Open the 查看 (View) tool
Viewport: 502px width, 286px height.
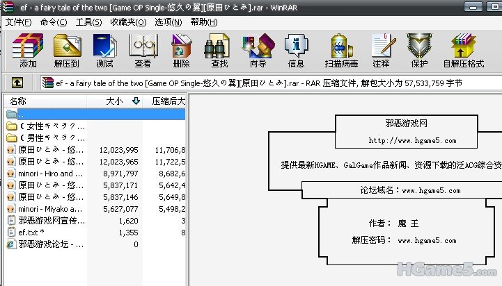tap(143, 51)
